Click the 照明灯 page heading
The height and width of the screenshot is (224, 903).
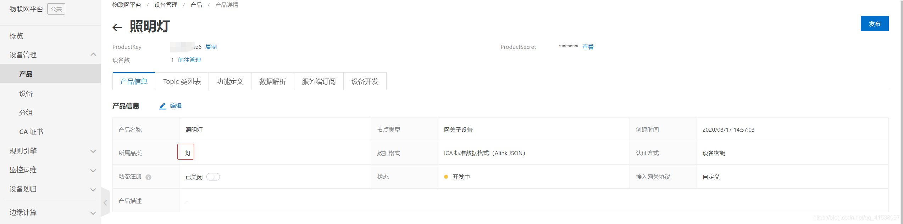tap(150, 26)
